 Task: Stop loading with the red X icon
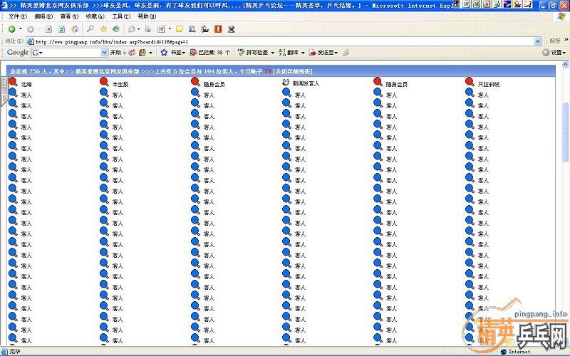click(48, 29)
